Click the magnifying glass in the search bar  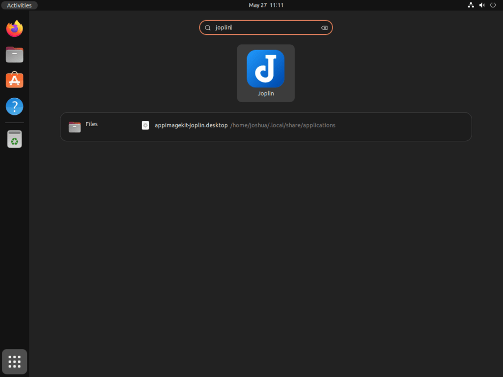coord(207,27)
